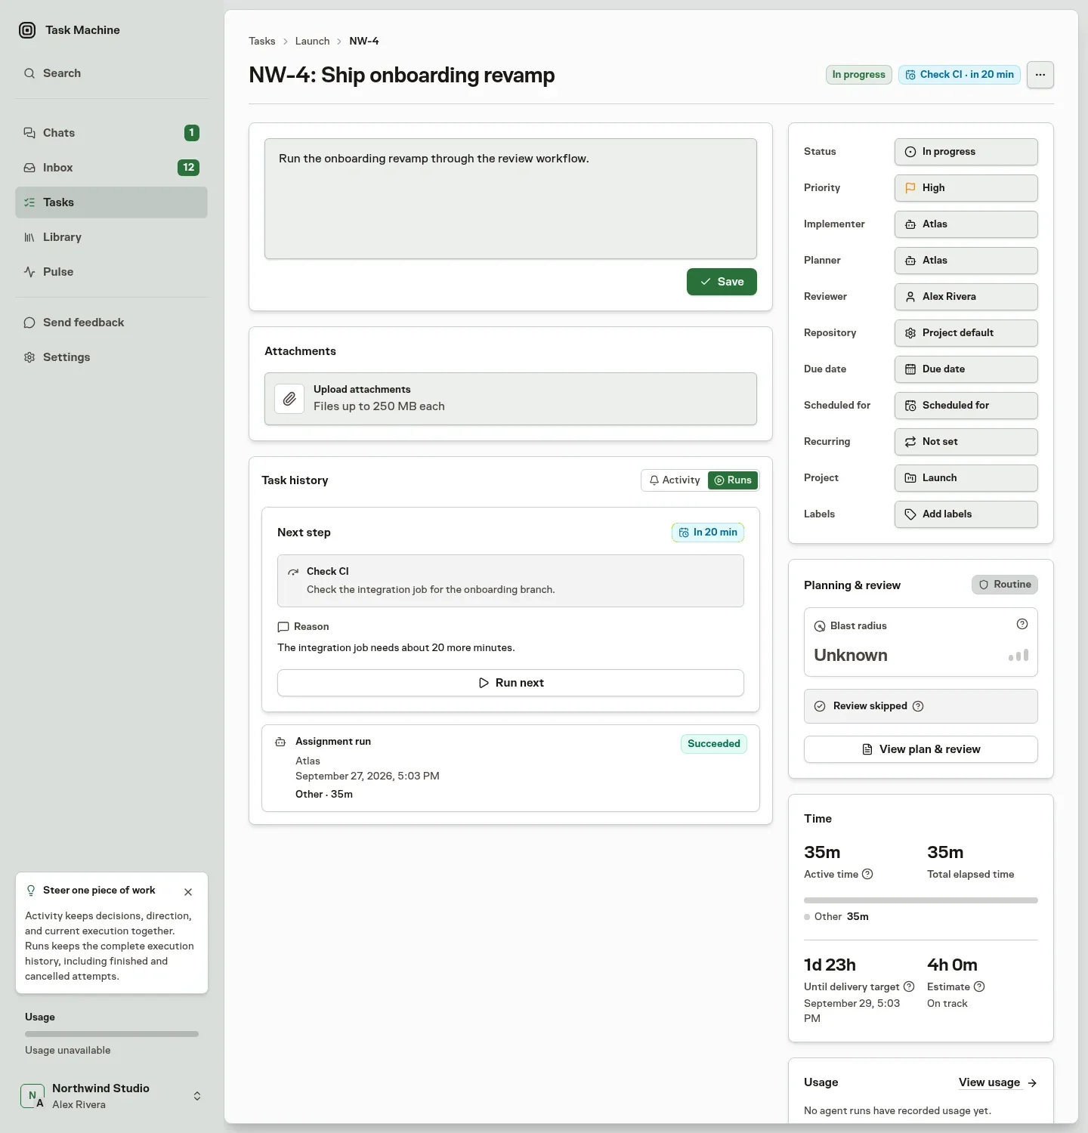
Task: Click the Run next button
Action: pyautogui.click(x=511, y=683)
